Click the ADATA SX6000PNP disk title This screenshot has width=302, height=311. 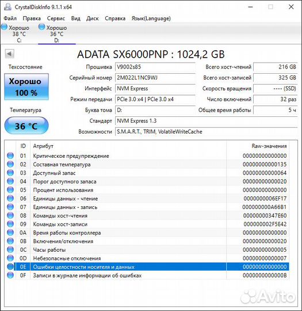tap(151, 54)
